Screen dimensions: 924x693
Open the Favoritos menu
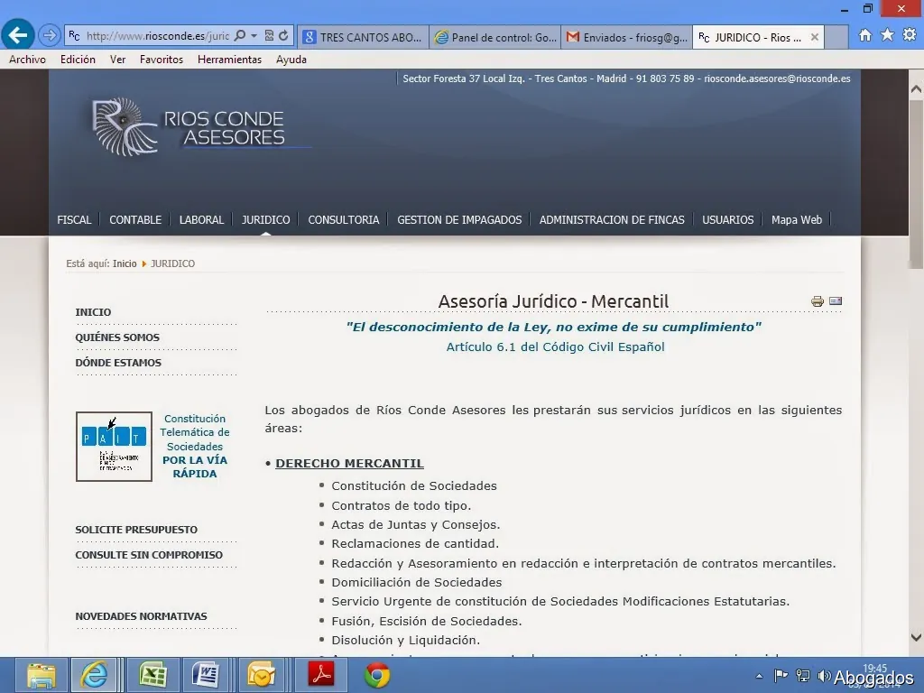click(161, 60)
